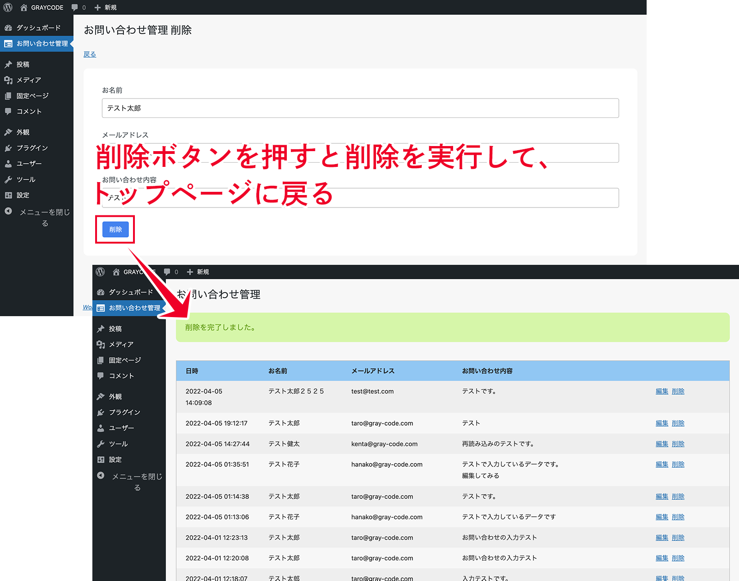Viewport: 739px width, 581px height.
Task: Click 削除 for the テスト健太 row
Action: 678,444
